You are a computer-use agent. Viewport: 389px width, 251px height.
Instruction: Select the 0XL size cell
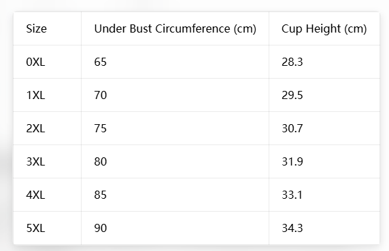coord(35,62)
